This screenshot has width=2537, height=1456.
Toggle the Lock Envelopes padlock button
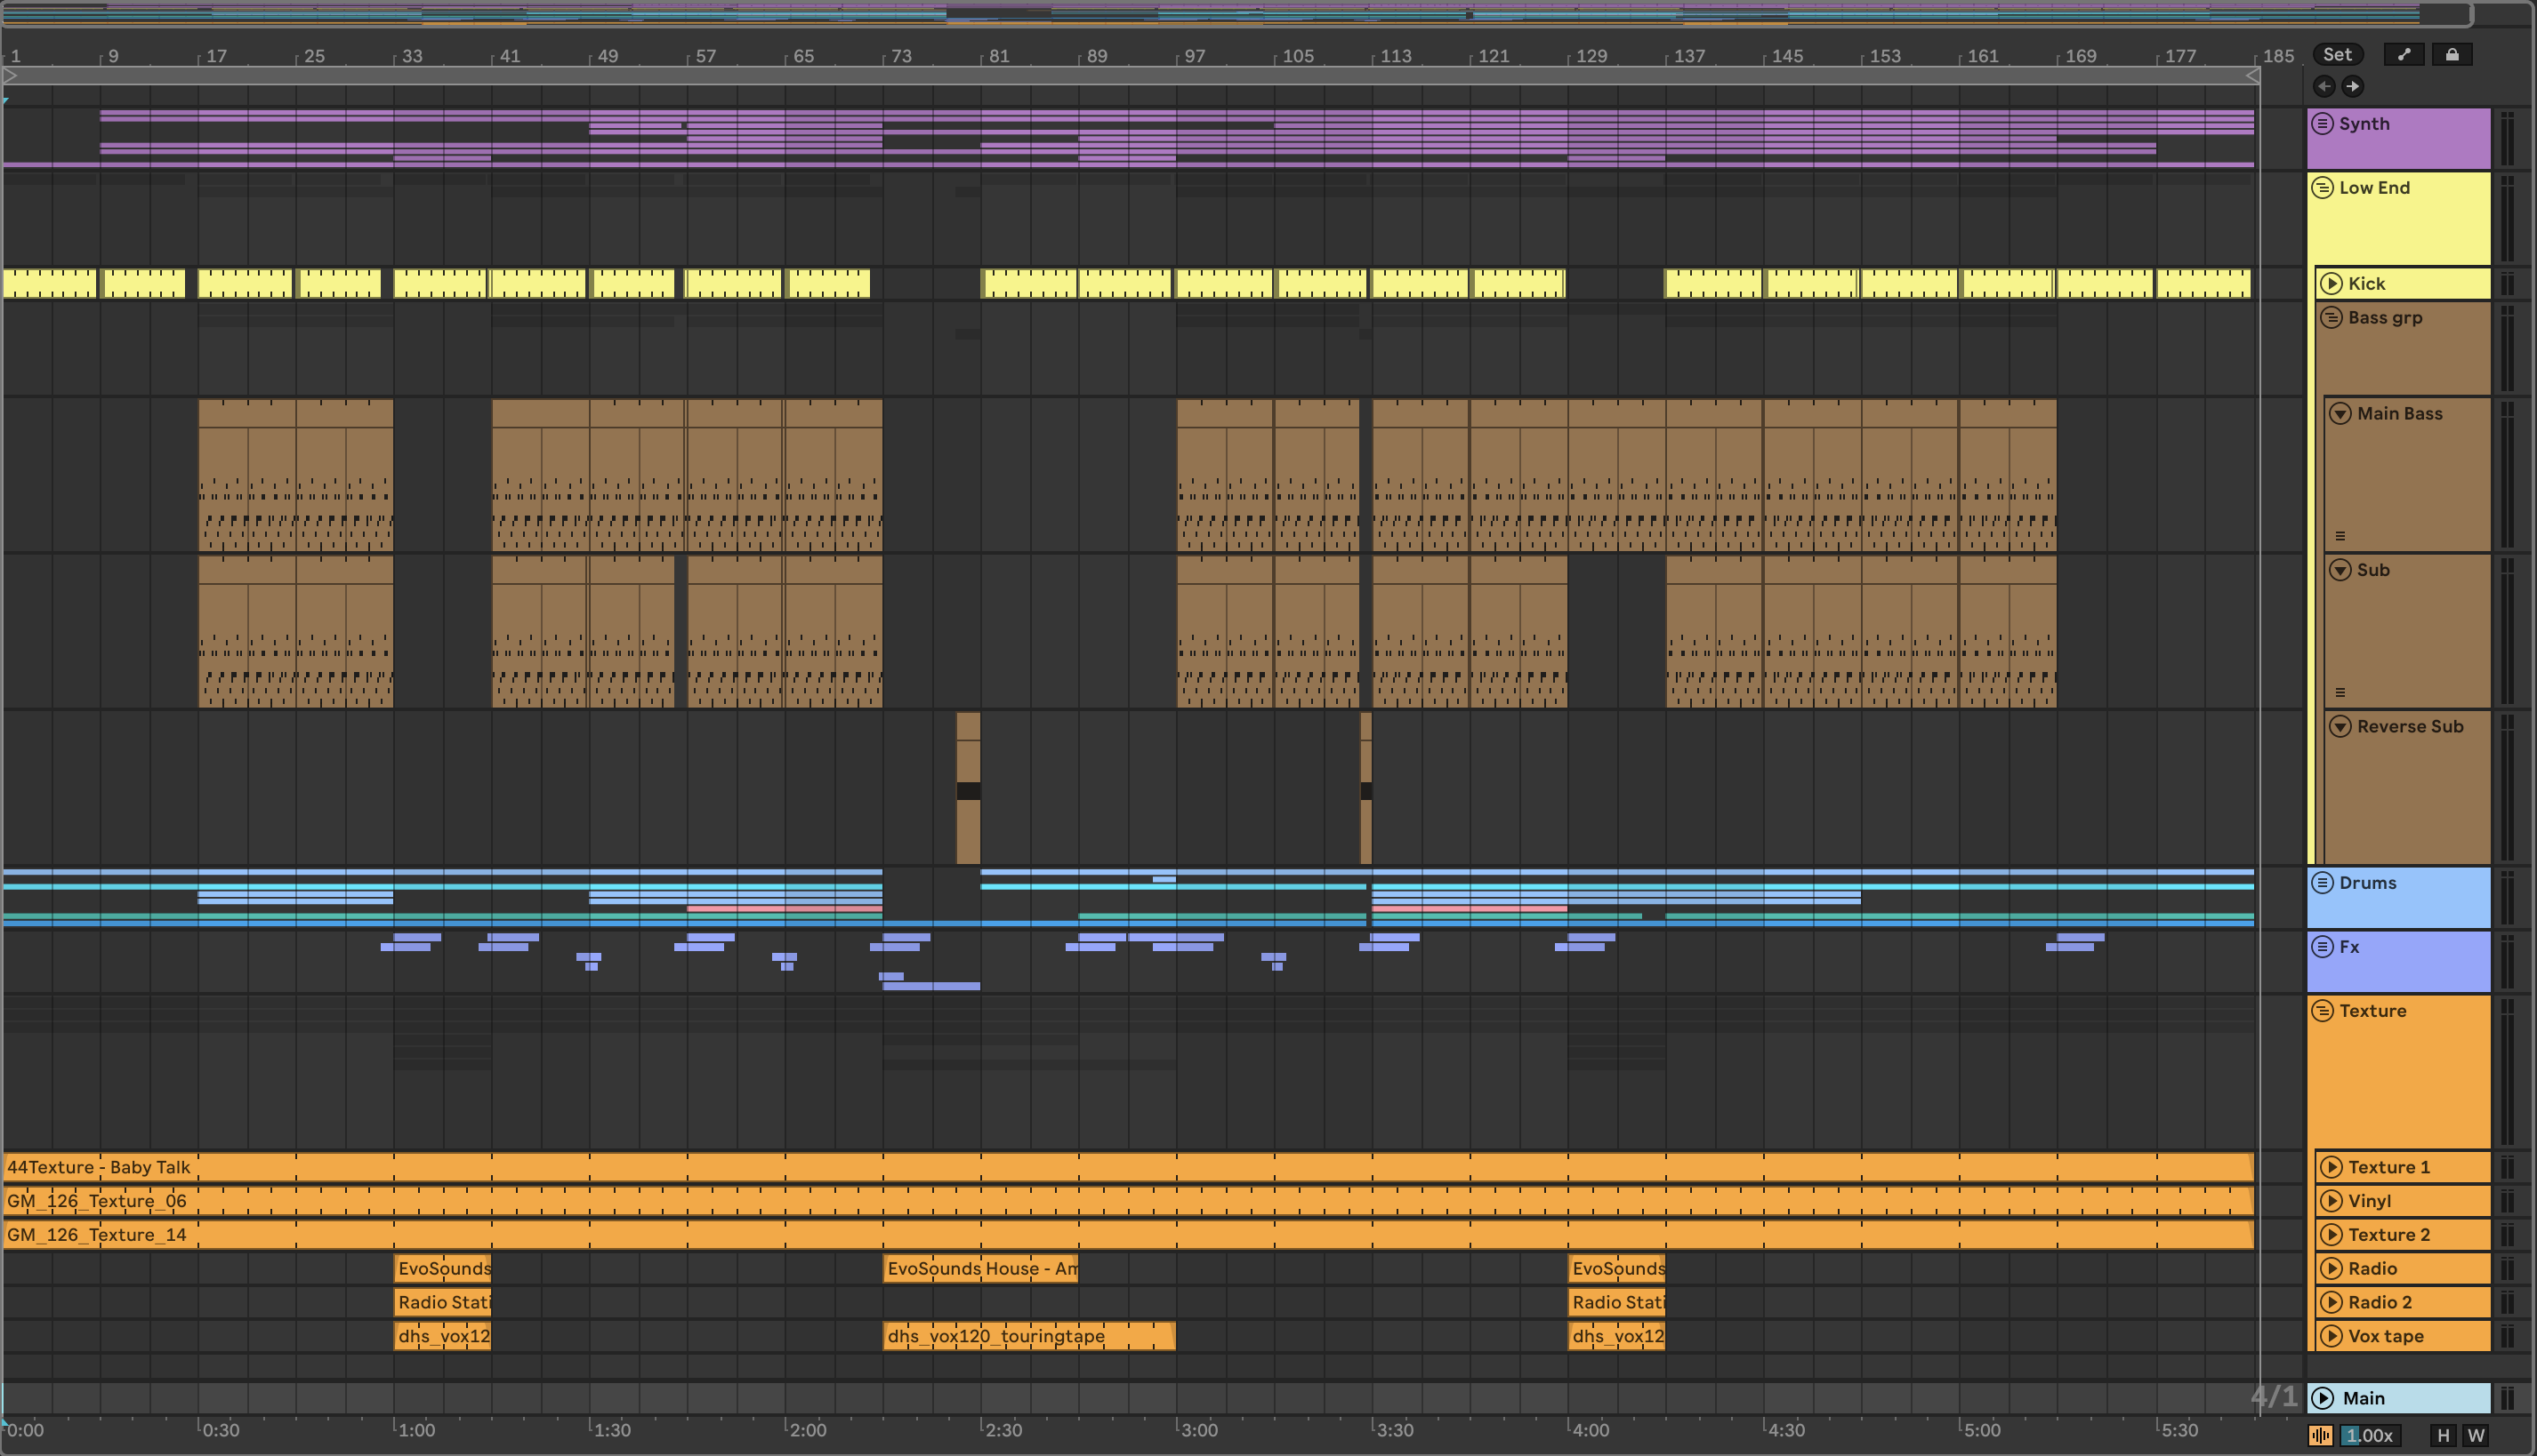pos(2452,55)
